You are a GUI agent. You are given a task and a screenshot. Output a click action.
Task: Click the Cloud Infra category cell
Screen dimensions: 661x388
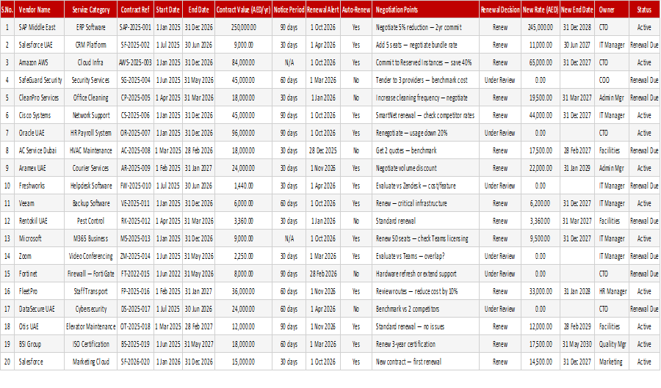(x=90, y=62)
